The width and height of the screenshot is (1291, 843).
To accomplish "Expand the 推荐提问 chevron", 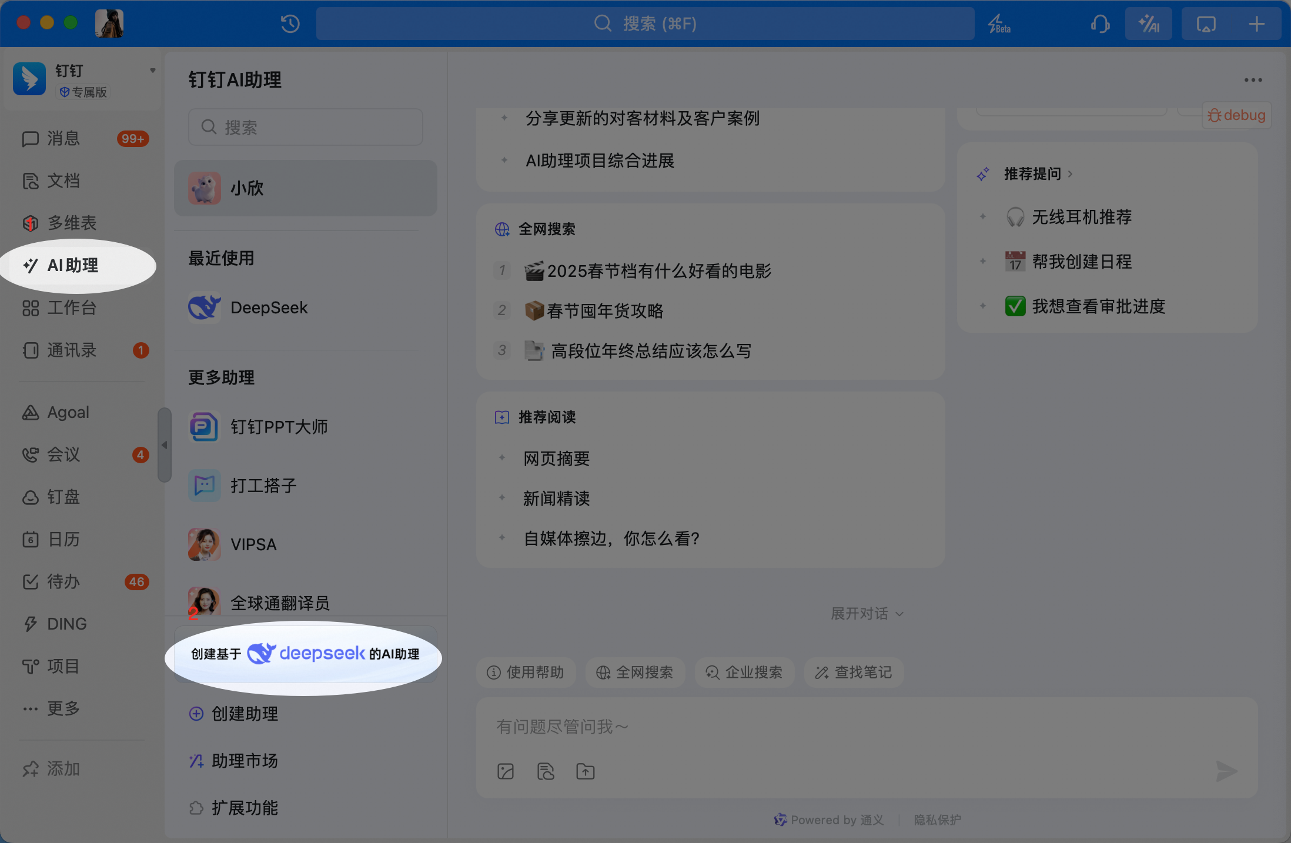I will point(1071,174).
